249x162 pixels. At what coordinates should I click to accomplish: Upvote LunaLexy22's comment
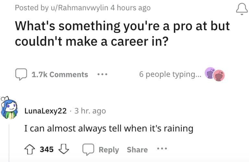tap(30, 150)
